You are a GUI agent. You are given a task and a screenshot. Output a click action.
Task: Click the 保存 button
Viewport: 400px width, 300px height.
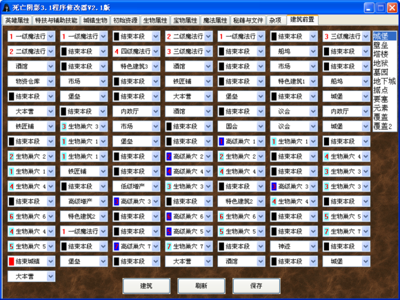(257, 286)
